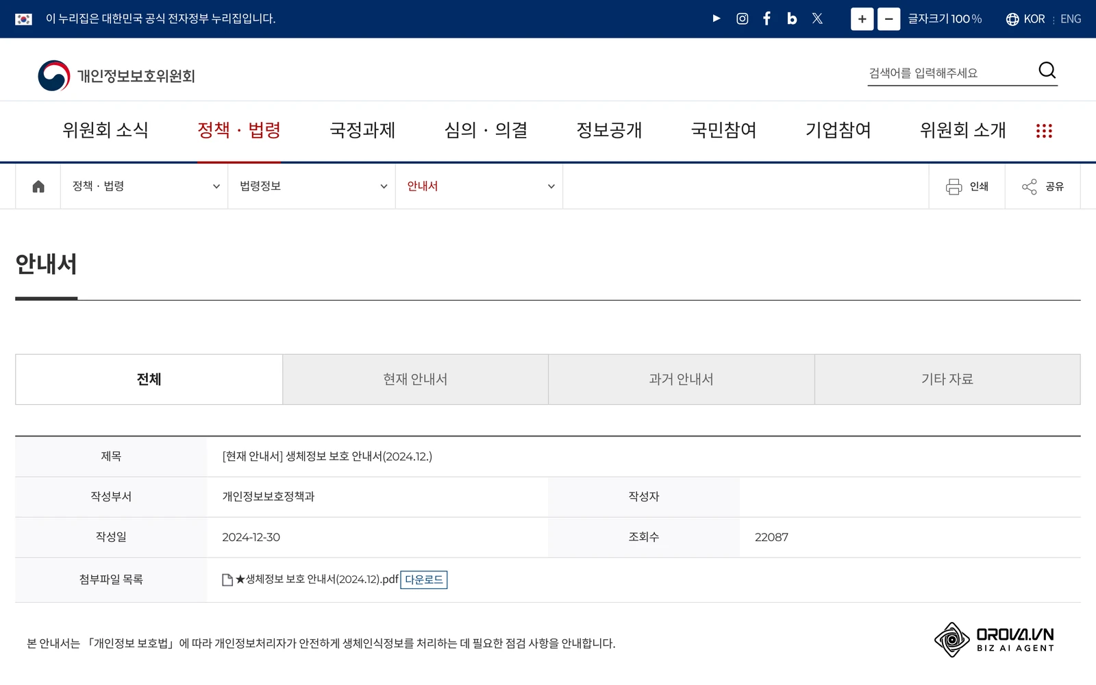This screenshot has width=1096, height=685.
Task: Click the breadcrumb home icon
Action: 38,186
